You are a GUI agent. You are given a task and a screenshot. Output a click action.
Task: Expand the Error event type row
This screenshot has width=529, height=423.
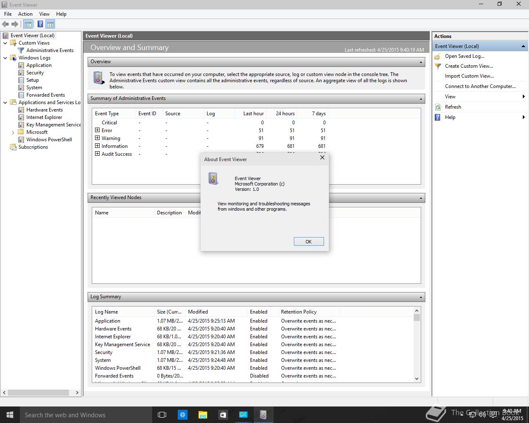point(98,130)
